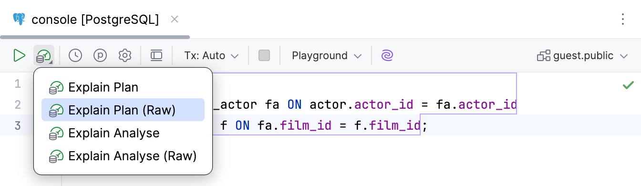
Task: Open the purple AI Assistant swirl icon
Action: click(387, 55)
